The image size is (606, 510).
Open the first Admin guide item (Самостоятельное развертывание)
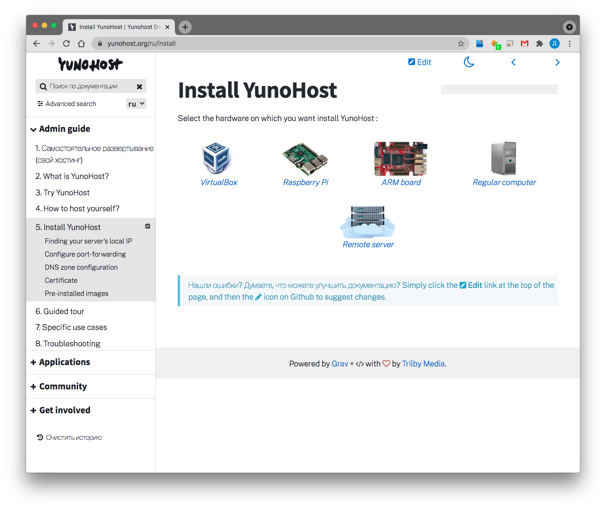[x=94, y=154]
